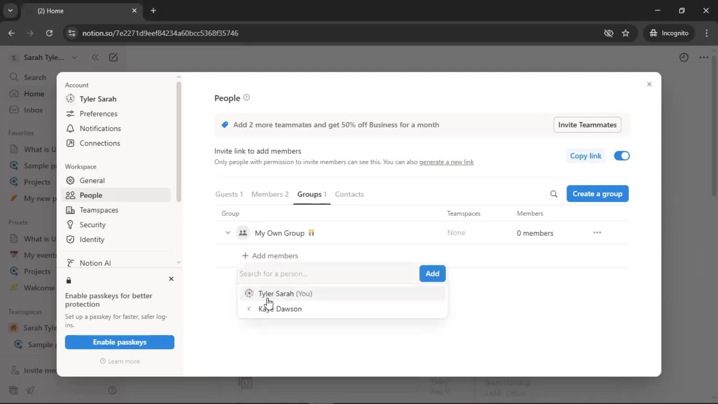718x404 pixels.
Task: Click Enable passkeys button
Action: [x=120, y=342]
